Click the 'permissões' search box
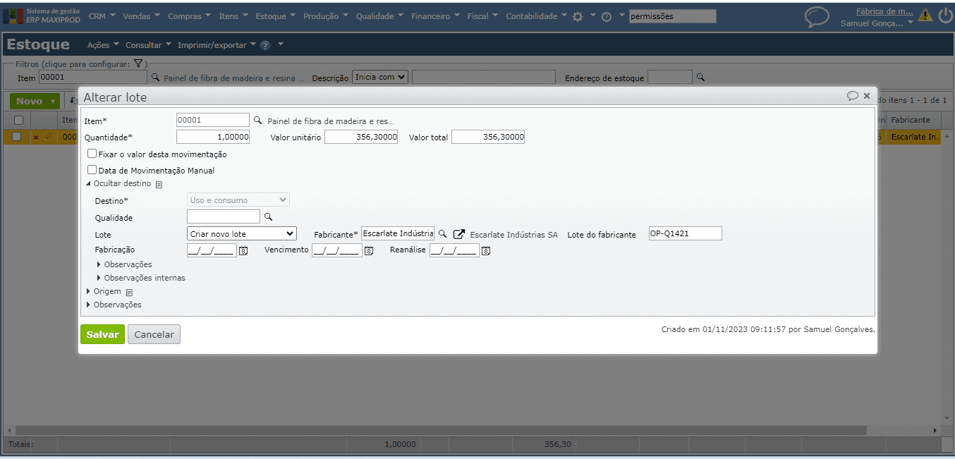 (672, 16)
